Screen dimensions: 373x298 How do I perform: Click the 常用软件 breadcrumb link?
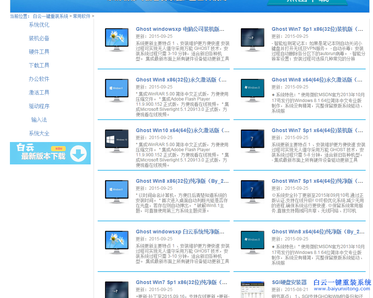tap(82, 16)
